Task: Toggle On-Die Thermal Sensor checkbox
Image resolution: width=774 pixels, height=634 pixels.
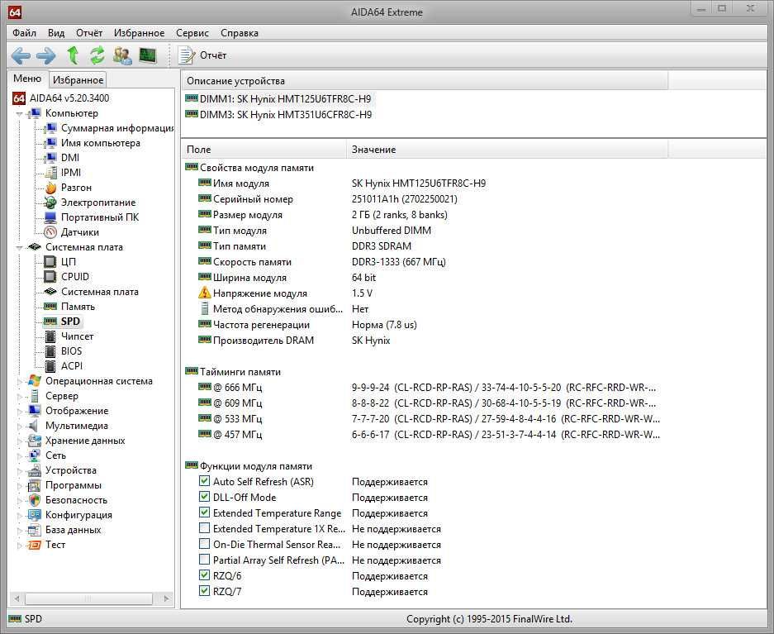Action: [204, 544]
